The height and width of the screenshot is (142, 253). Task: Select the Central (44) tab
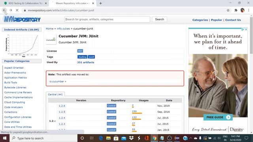click(x=55, y=94)
